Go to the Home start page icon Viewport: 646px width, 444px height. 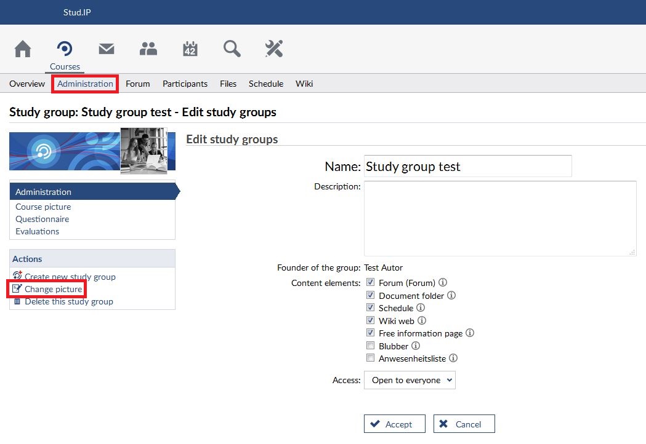[x=23, y=49]
